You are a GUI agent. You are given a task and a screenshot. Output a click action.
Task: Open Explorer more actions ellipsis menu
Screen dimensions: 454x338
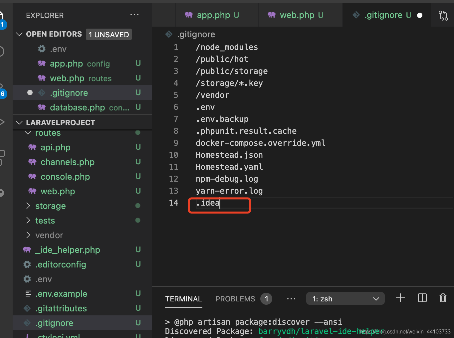click(134, 15)
